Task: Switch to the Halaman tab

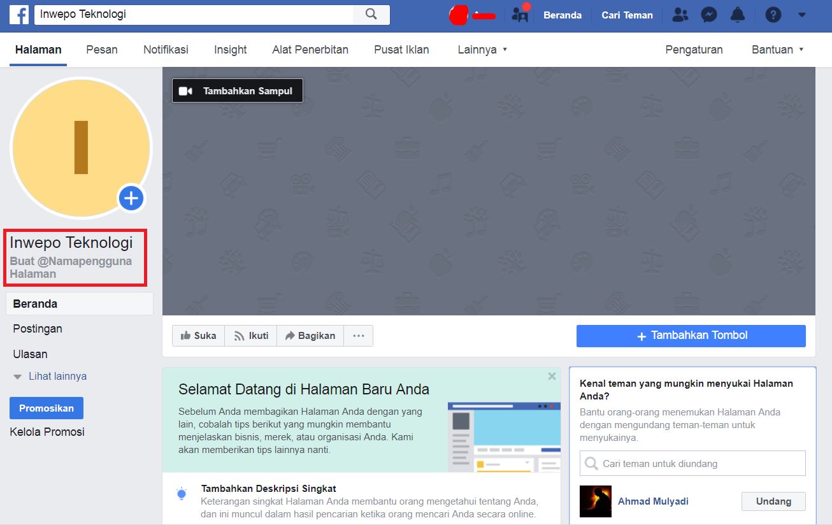Action: click(38, 50)
